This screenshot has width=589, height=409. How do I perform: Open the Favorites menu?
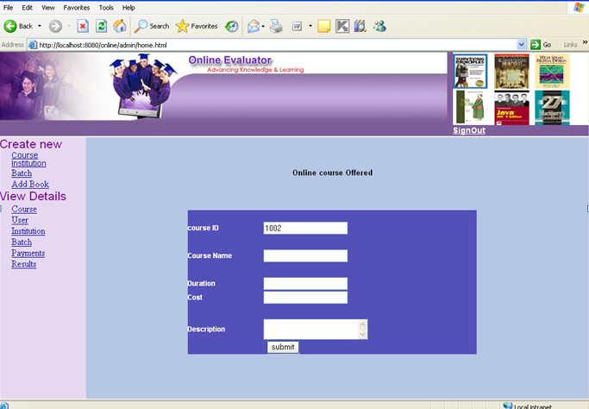[77, 8]
